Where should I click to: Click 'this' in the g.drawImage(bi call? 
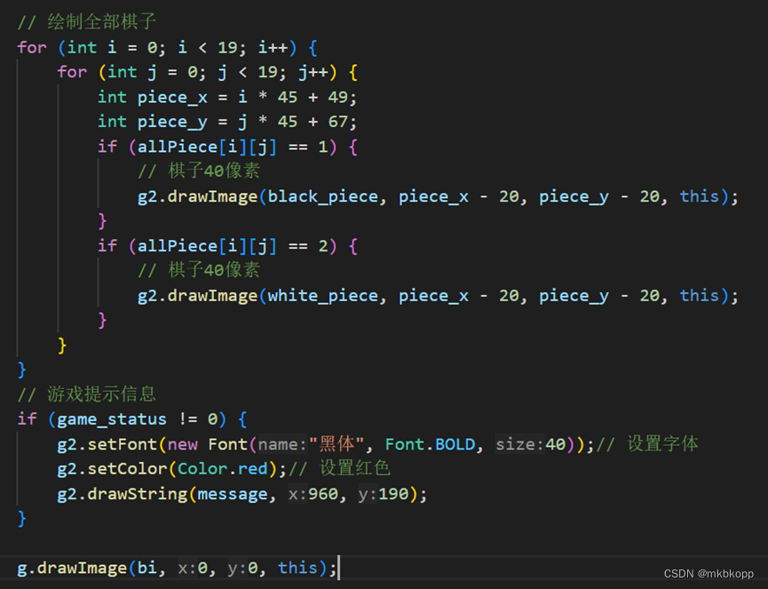pyautogui.click(x=297, y=568)
